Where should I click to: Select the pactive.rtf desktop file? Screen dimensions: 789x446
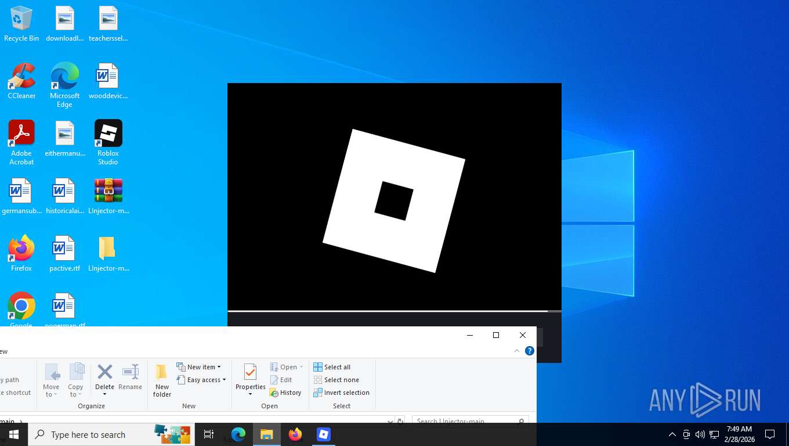(64, 254)
